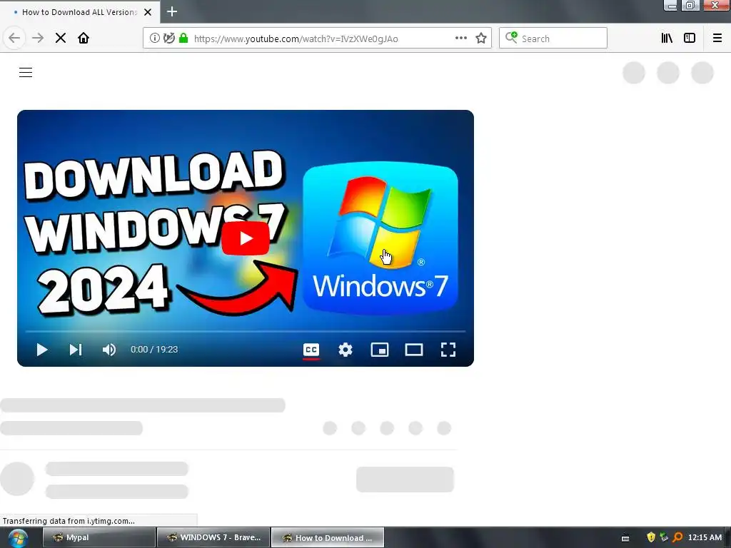
Task: Switch to theater mode
Action: 414,350
